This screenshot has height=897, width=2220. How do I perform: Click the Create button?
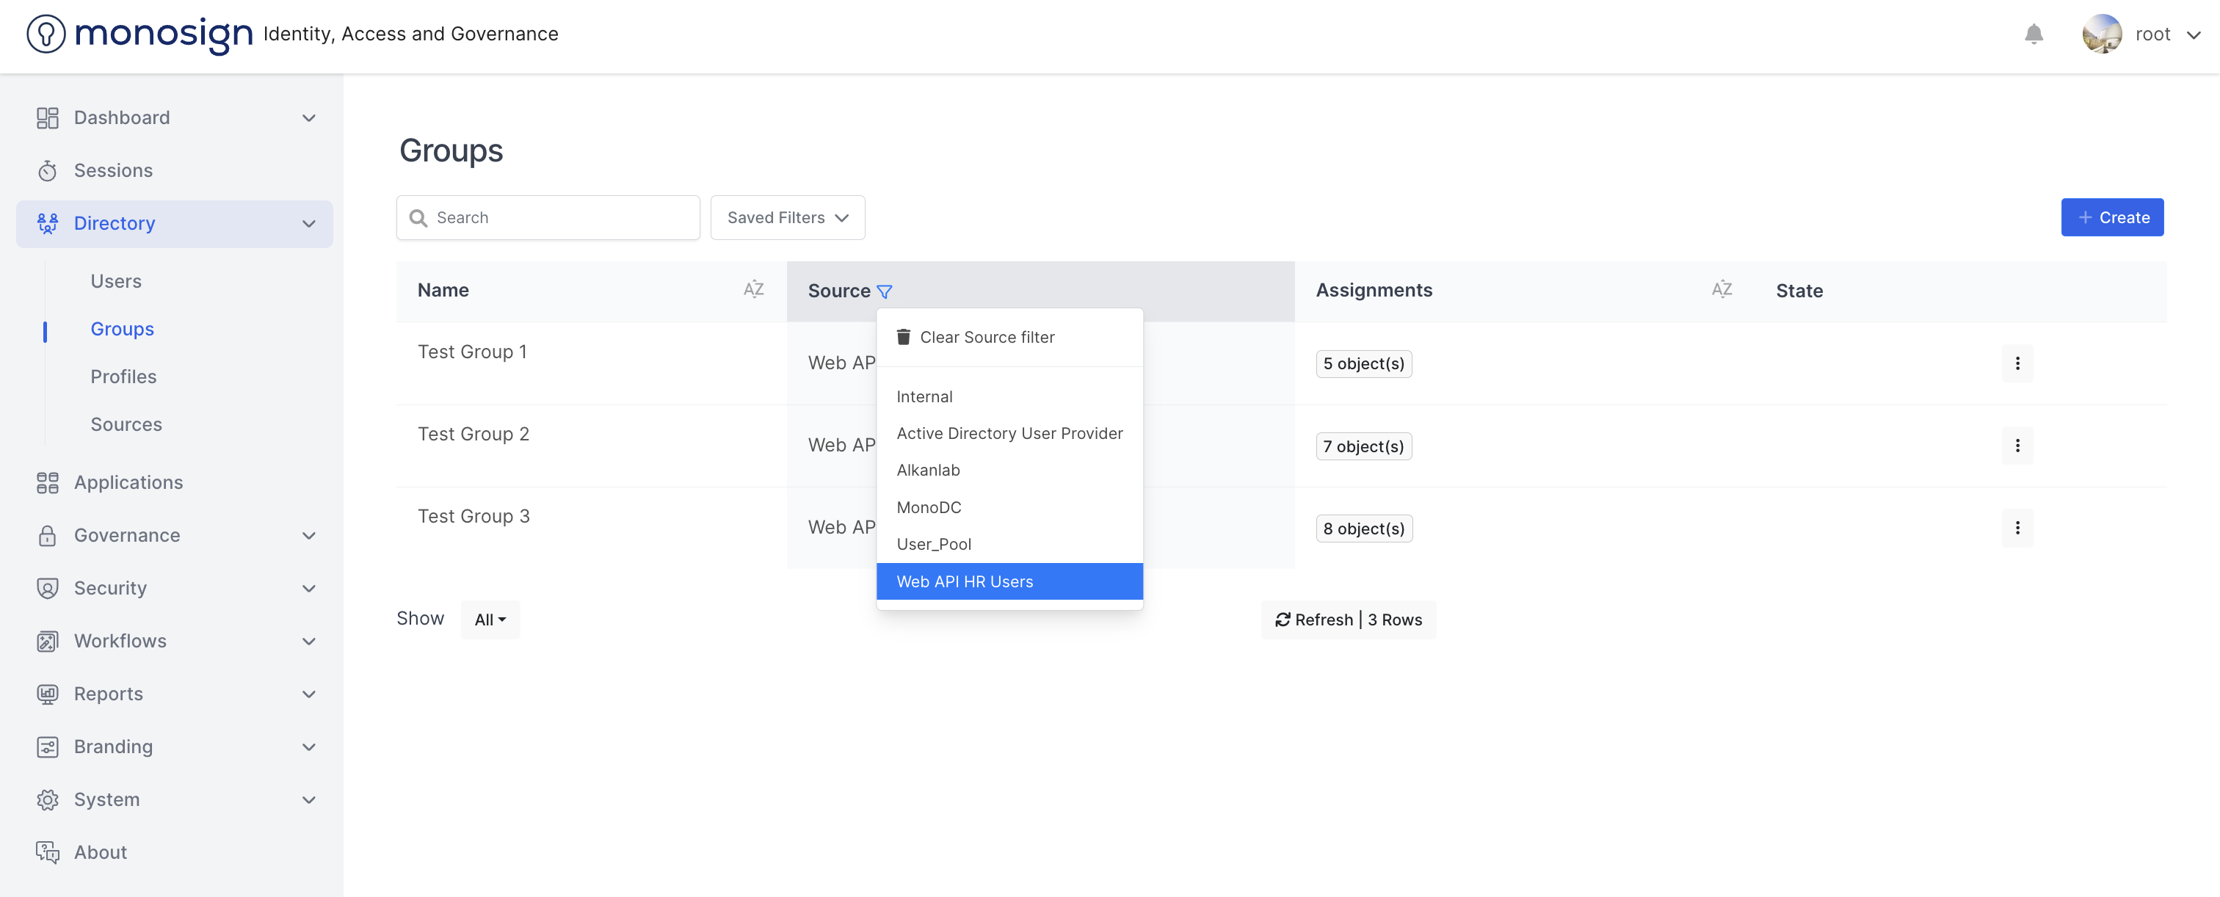tap(2111, 218)
